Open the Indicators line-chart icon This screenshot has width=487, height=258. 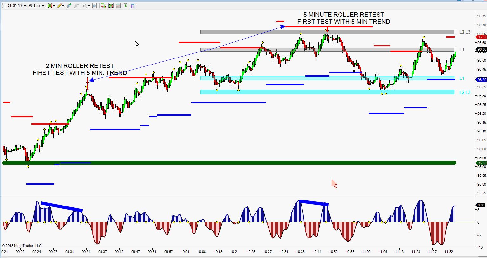tap(118, 6)
